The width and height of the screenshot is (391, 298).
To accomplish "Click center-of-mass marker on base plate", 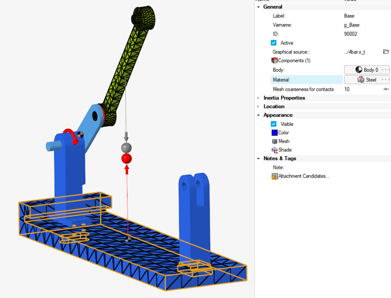I will tap(128, 239).
